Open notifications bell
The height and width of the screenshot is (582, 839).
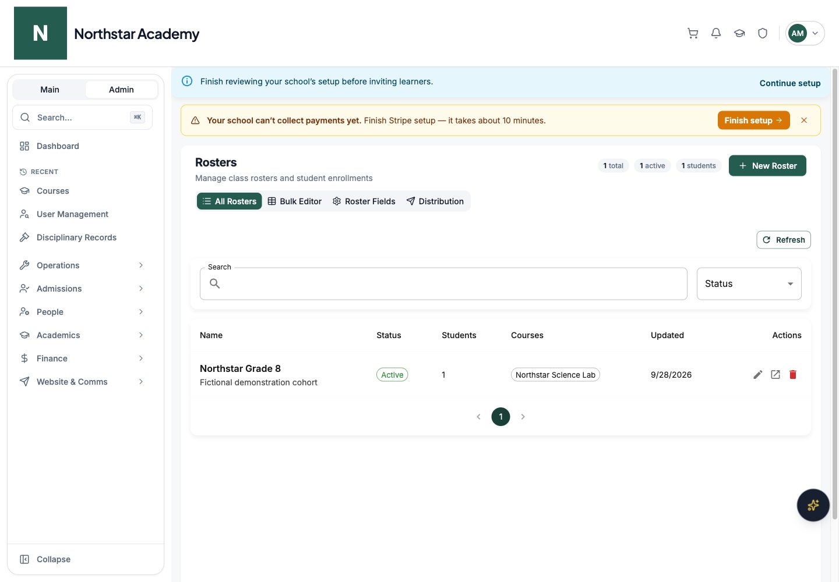point(716,33)
